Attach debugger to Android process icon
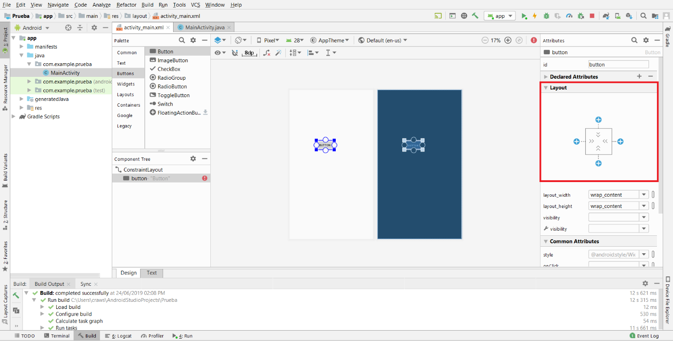The width and height of the screenshot is (673, 341). click(x=581, y=16)
